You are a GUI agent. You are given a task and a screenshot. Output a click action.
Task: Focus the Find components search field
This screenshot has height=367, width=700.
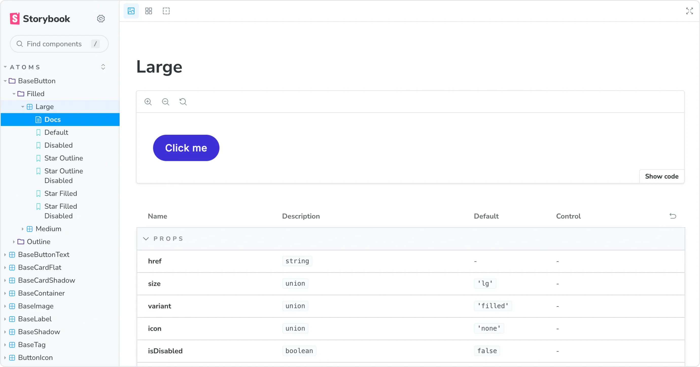(x=54, y=44)
